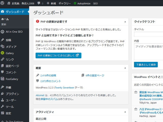Screen dimensions: 163x122
Task: Click the quick draft タイトル input field
Action: (148, 34)
